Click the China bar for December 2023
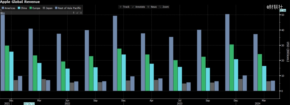This screenshot has width=290, height=105. point(236,75)
